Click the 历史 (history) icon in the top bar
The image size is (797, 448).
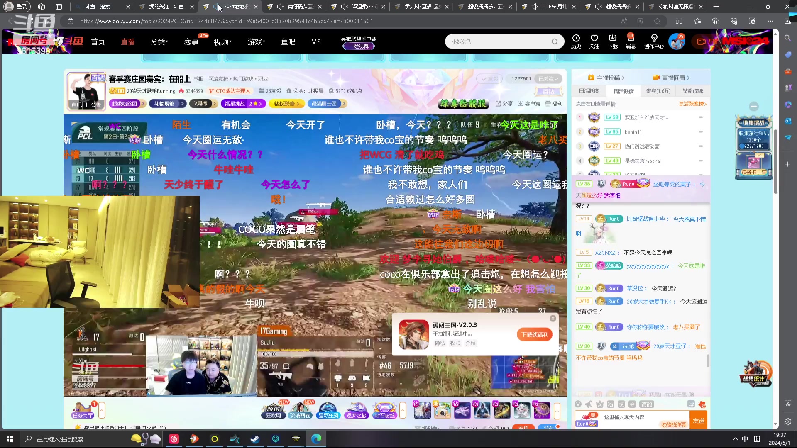coord(576,41)
